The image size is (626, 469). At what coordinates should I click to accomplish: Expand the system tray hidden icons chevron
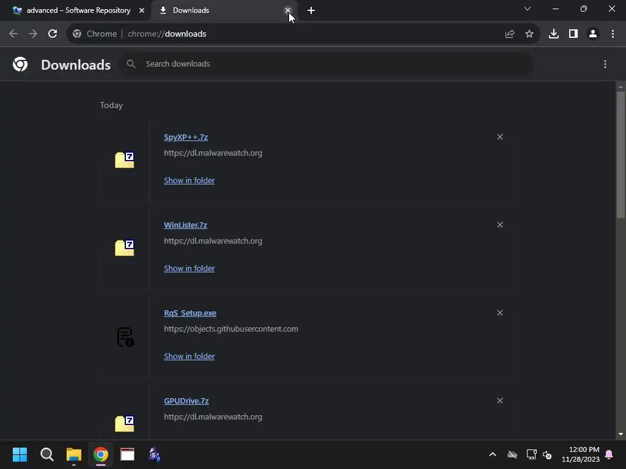pos(493,454)
